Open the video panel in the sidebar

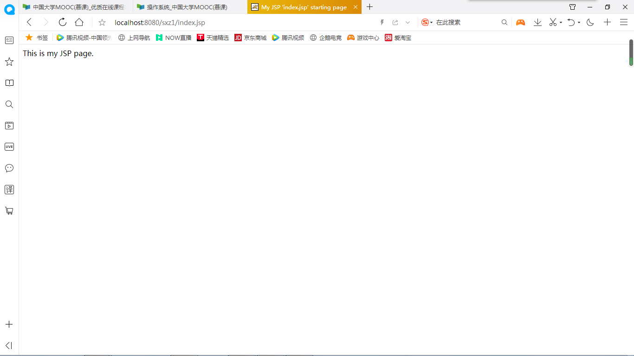click(9, 126)
